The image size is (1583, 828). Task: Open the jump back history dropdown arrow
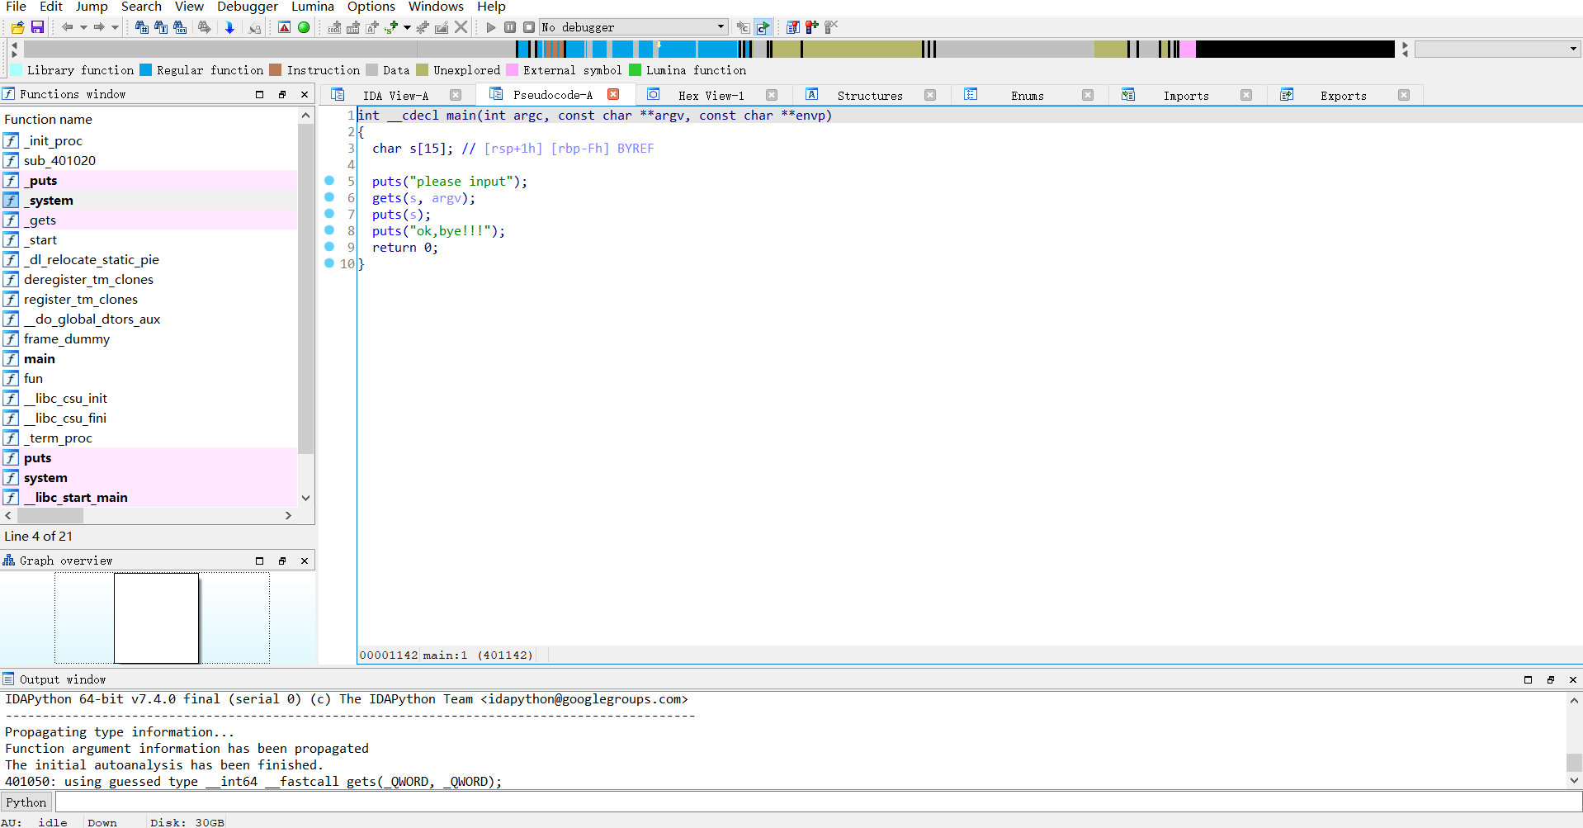click(x=83, y=27)
